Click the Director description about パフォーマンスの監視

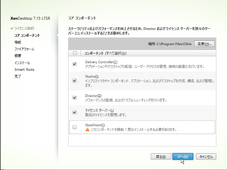pos(125,100)
